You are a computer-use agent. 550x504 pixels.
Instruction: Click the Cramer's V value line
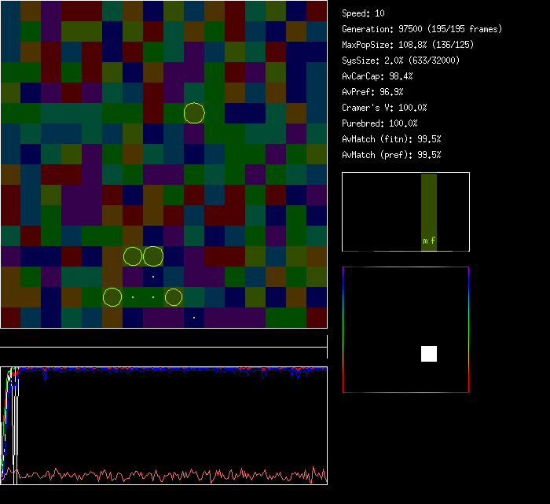click(384, 108)
